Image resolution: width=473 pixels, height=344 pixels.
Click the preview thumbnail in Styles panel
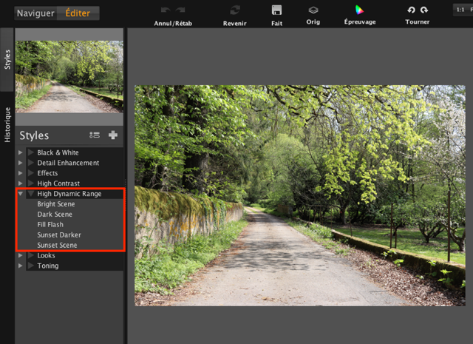pos(69,77)
